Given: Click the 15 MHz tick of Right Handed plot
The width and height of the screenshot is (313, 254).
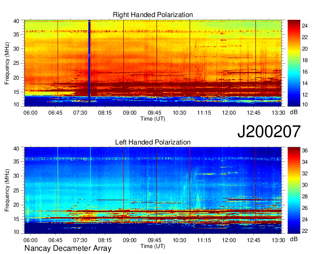Looking at the screenshot, I should tap(16, 92).
